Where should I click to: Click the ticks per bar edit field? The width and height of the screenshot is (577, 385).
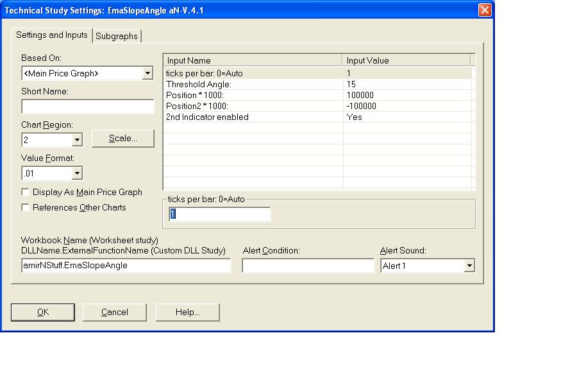[x=220, y=214]
